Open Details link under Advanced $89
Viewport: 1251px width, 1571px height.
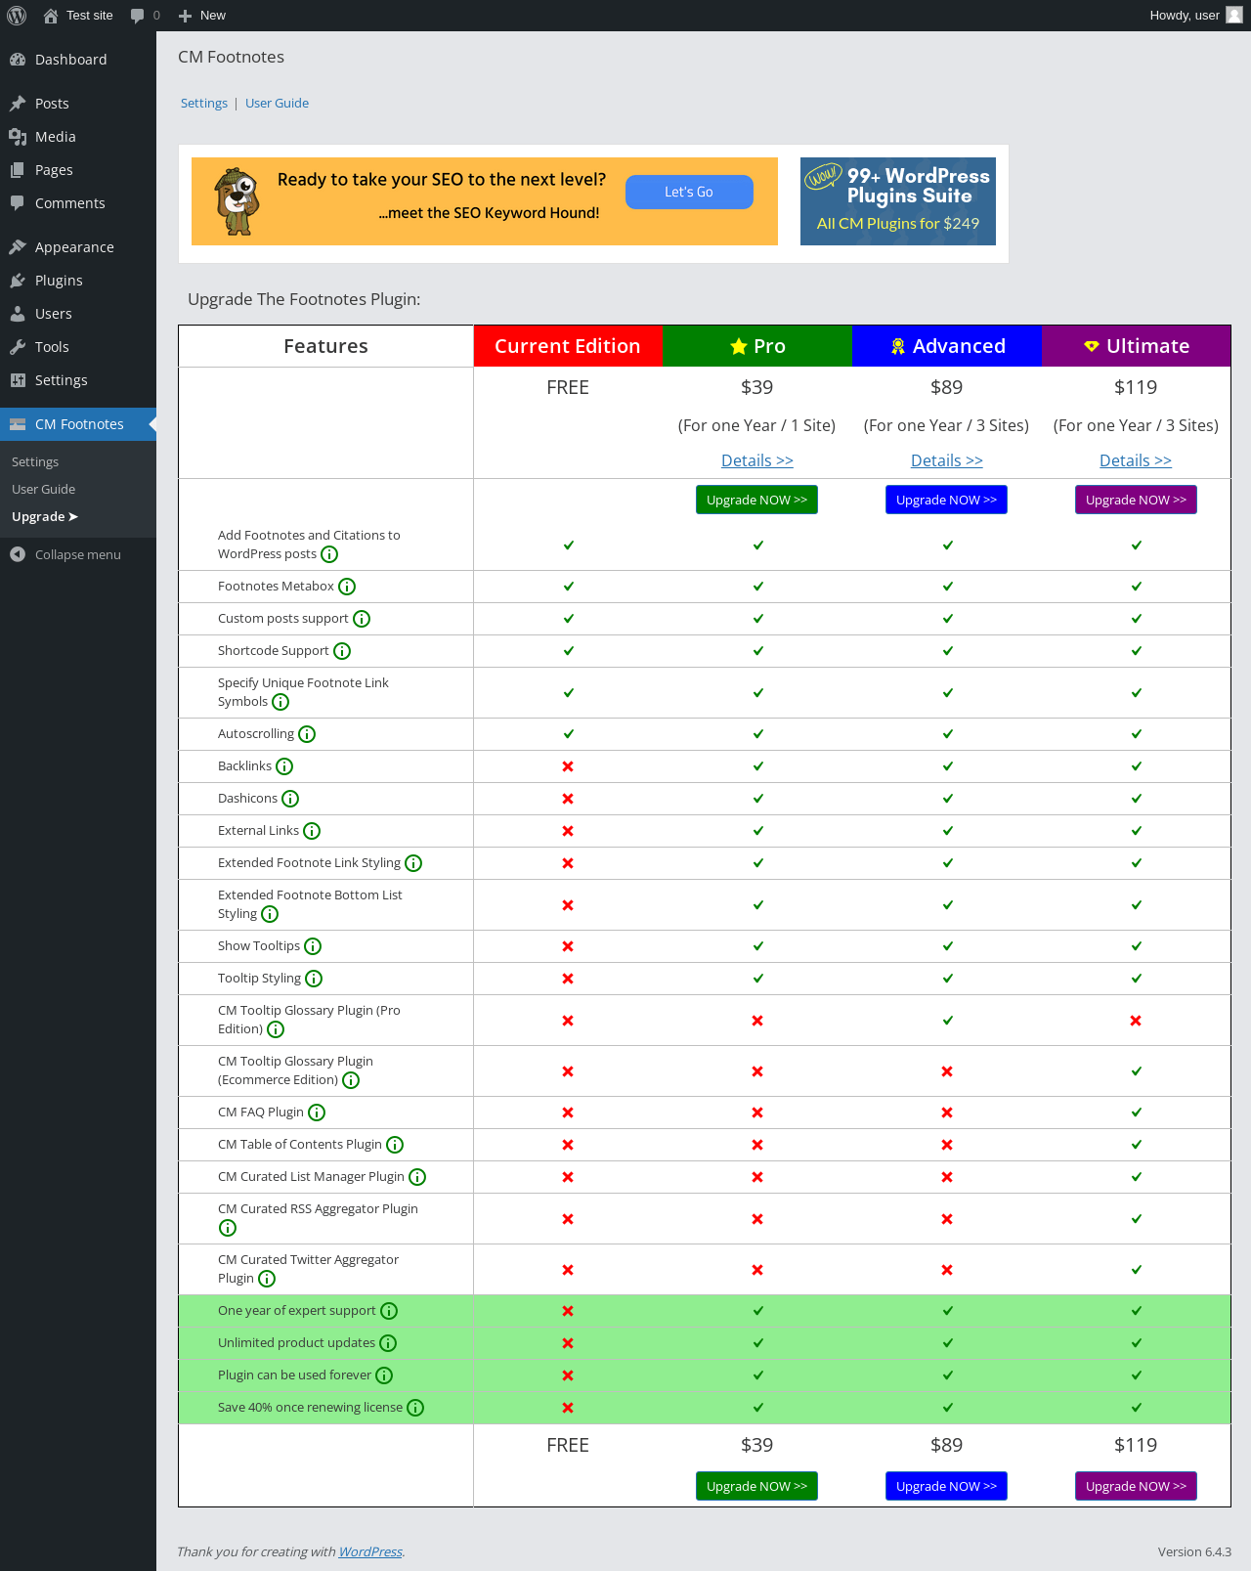(x=947, y=460)
